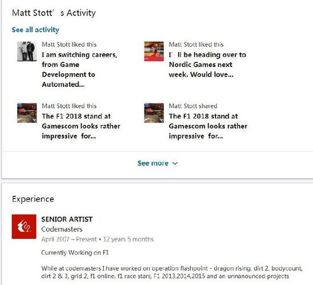This screenshot has height=285, width=313.
Task: Click the See more chevron arrow
Action: coord(175,164)
